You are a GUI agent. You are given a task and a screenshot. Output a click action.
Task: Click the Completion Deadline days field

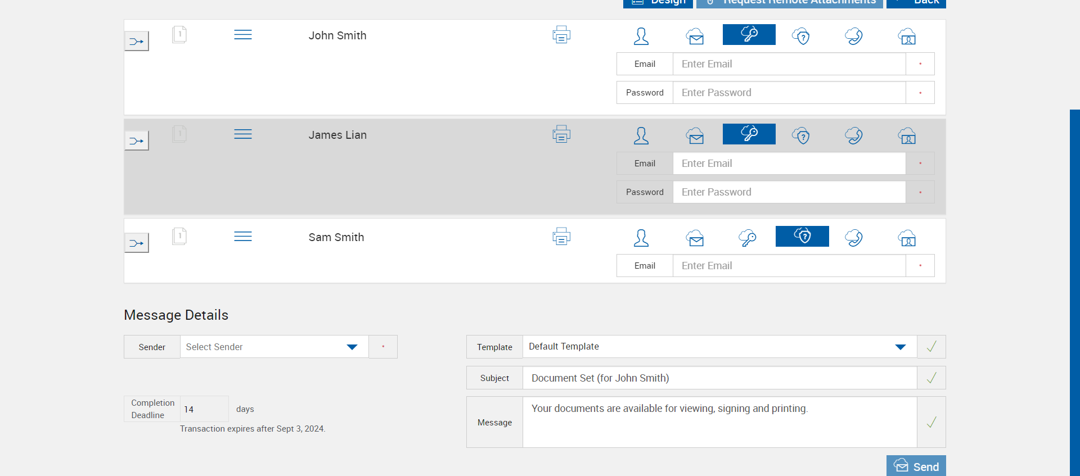click(204, 409)
